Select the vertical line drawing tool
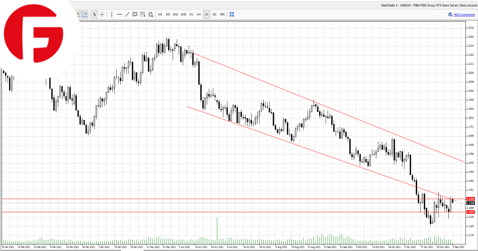Image resolution: width=478 pixels, height=251 pixels. pyautogui.click(x=111, y=15)
